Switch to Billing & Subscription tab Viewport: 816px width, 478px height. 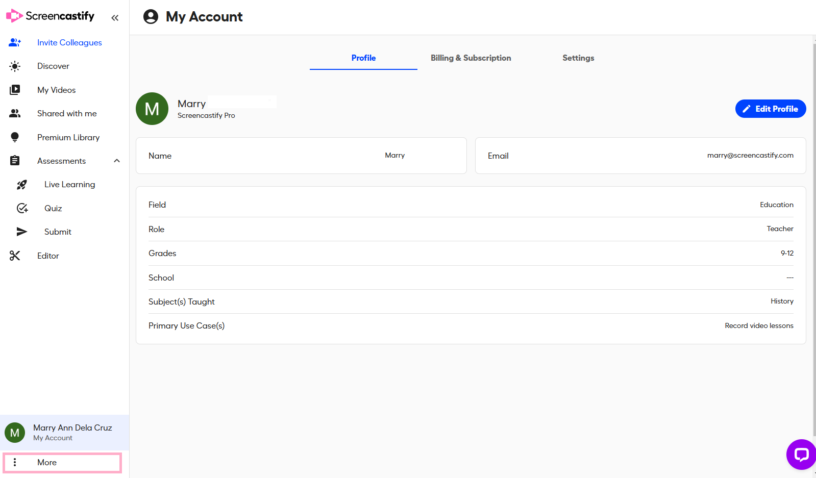[471, 58]
